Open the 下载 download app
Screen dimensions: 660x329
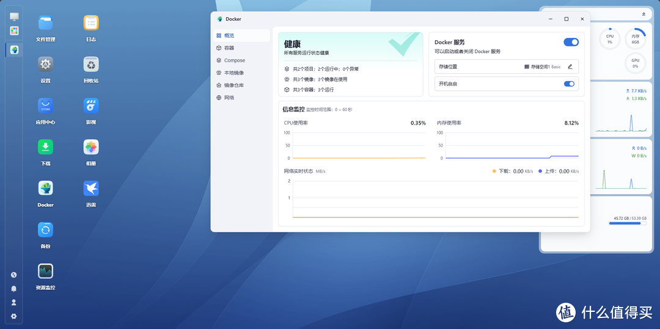click(x=45, y=147)
